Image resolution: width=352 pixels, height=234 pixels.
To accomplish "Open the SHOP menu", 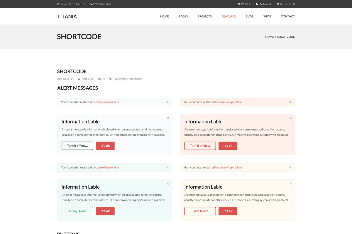I will (267, 16).
